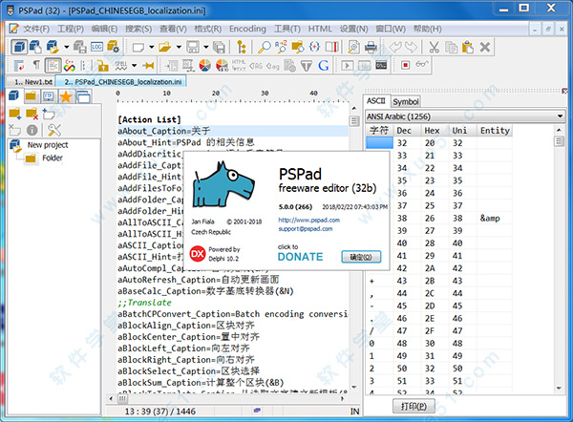Click the color pie chart icon
Screen dimensions: 573x422
tap(205, 66)
